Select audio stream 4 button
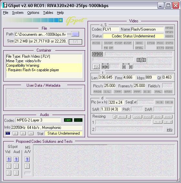The width and height of the screenshot is (181, 183). pyautogui.click(x=31, y=133)
